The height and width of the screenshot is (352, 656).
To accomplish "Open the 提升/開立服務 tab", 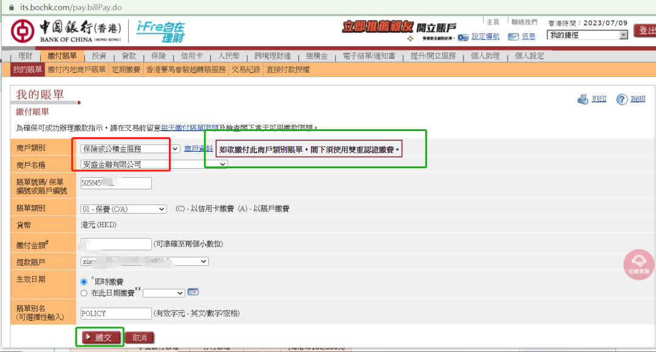I will (x=433, y=56).
